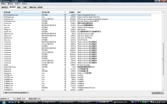Select System Idle Process row
The height and width of the screenshot is (104, 167).
pos(77,67)
